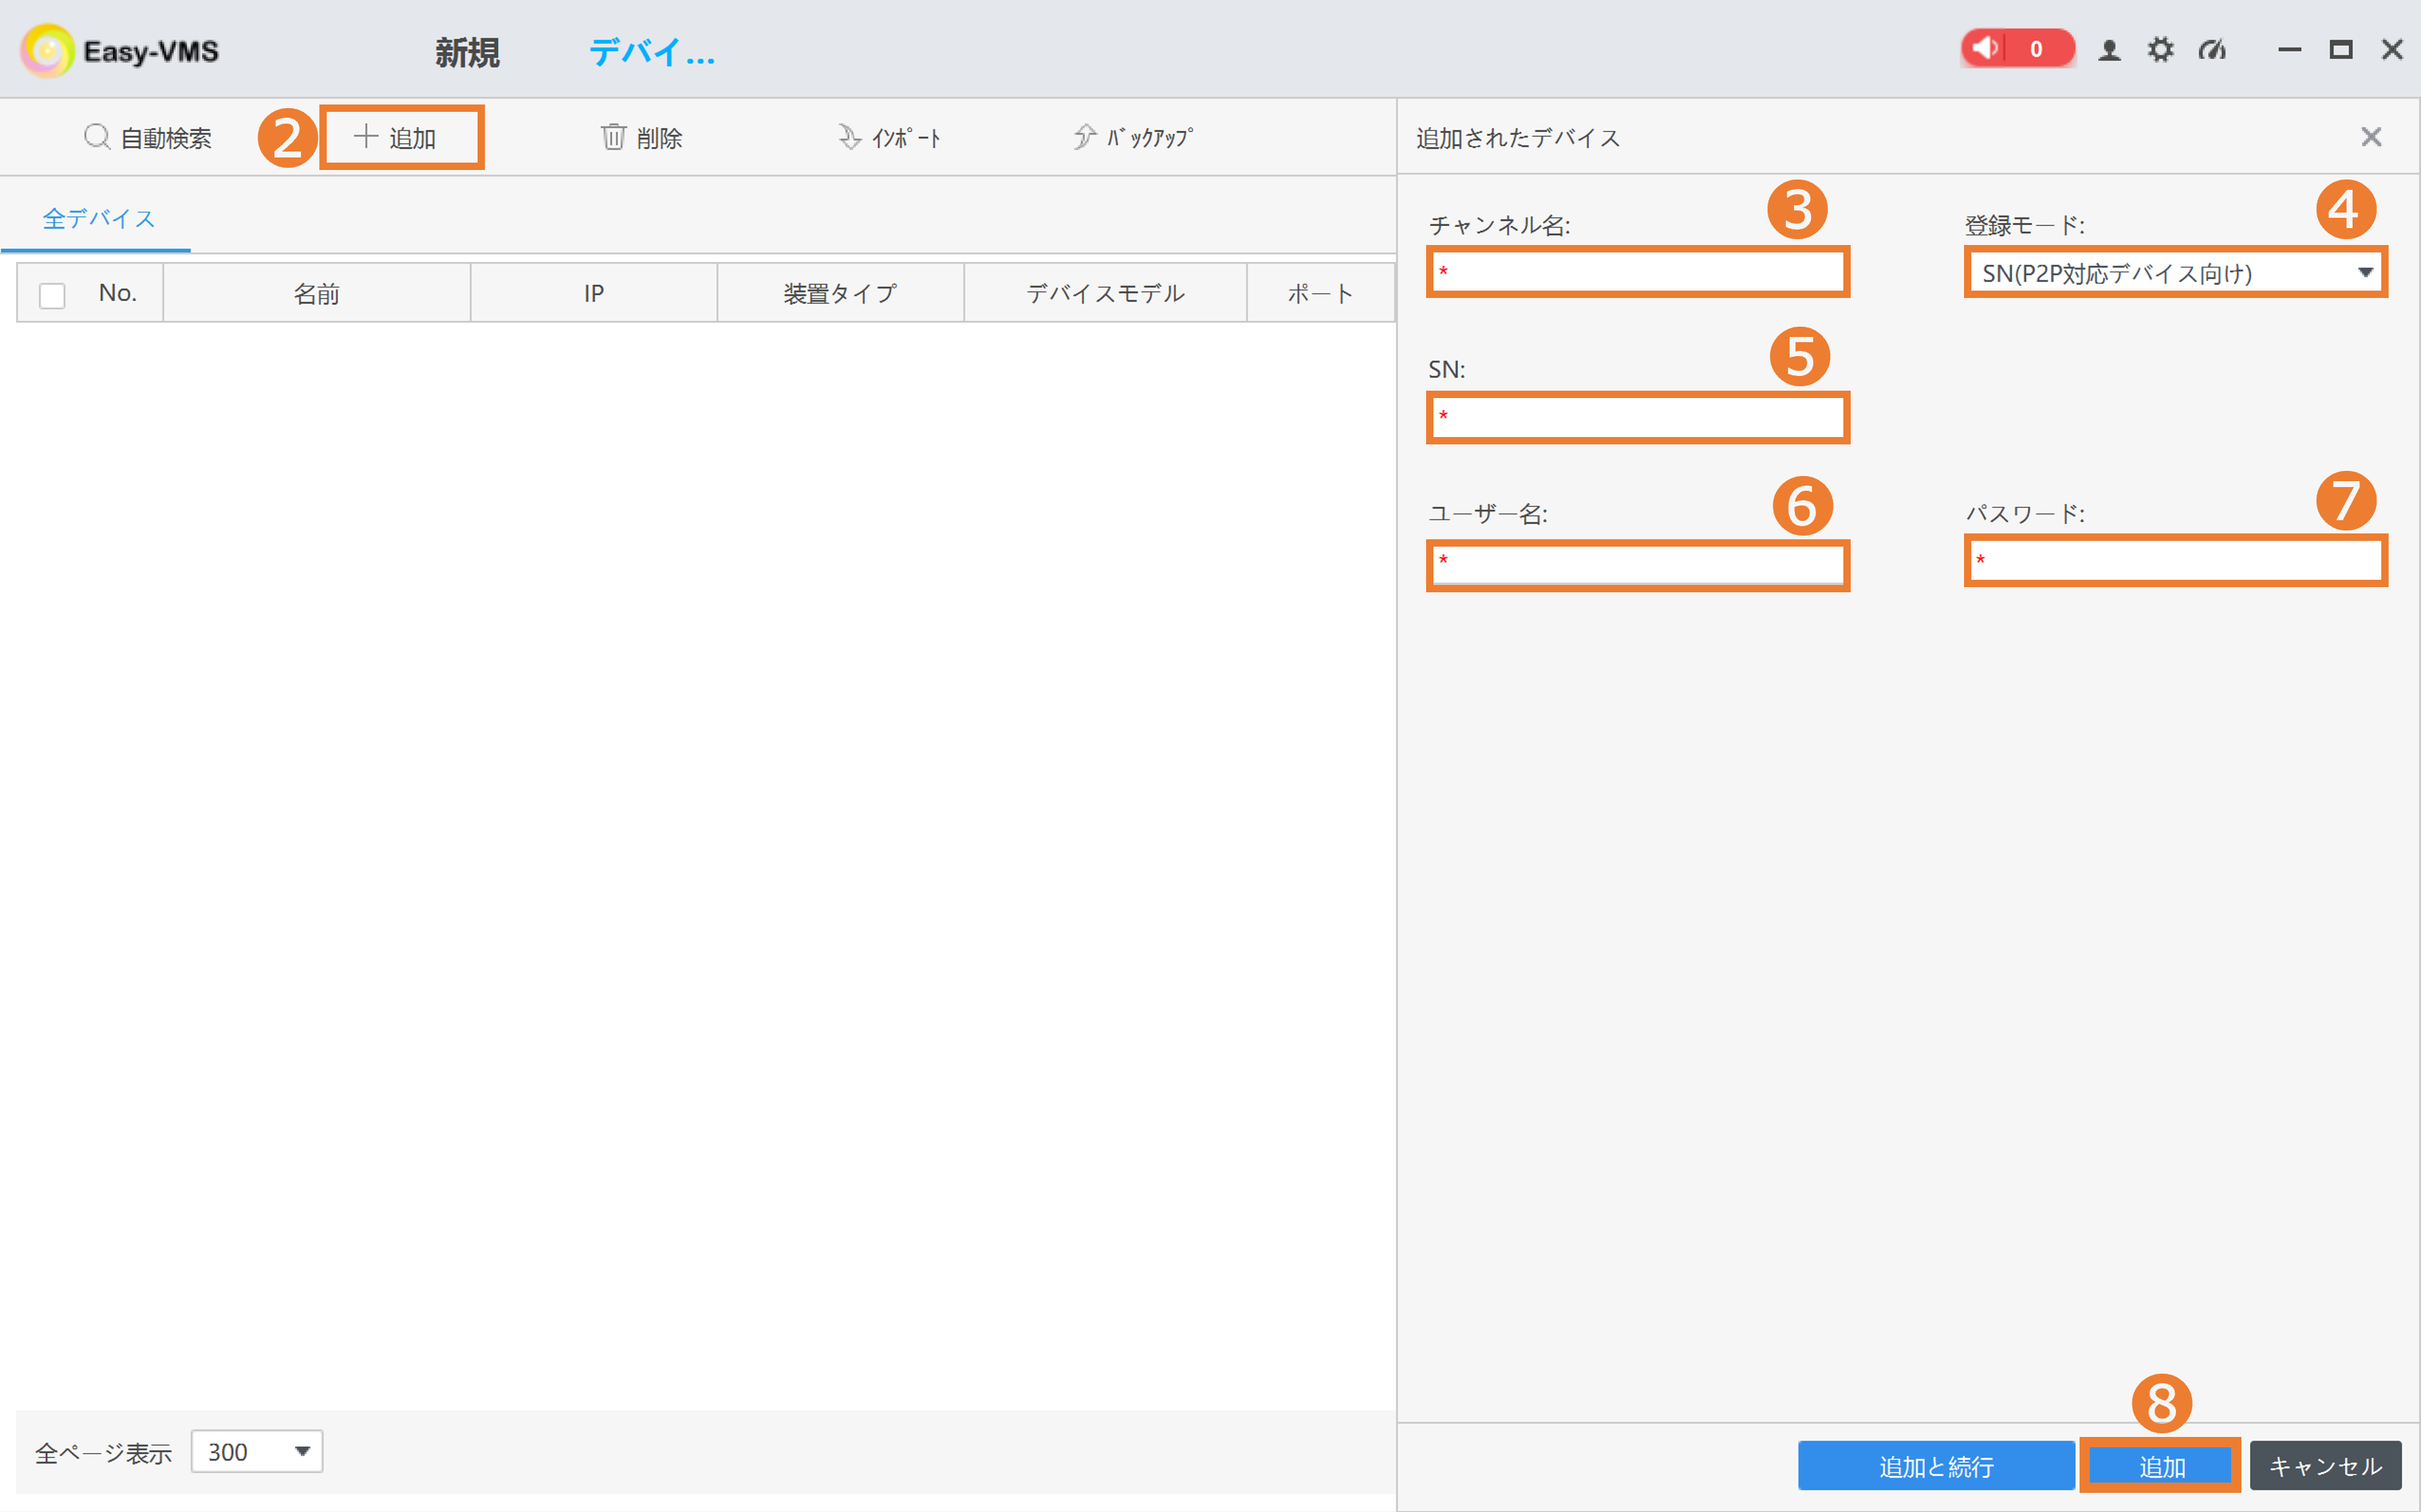Mute alarms with the speaker icon

1986,48
